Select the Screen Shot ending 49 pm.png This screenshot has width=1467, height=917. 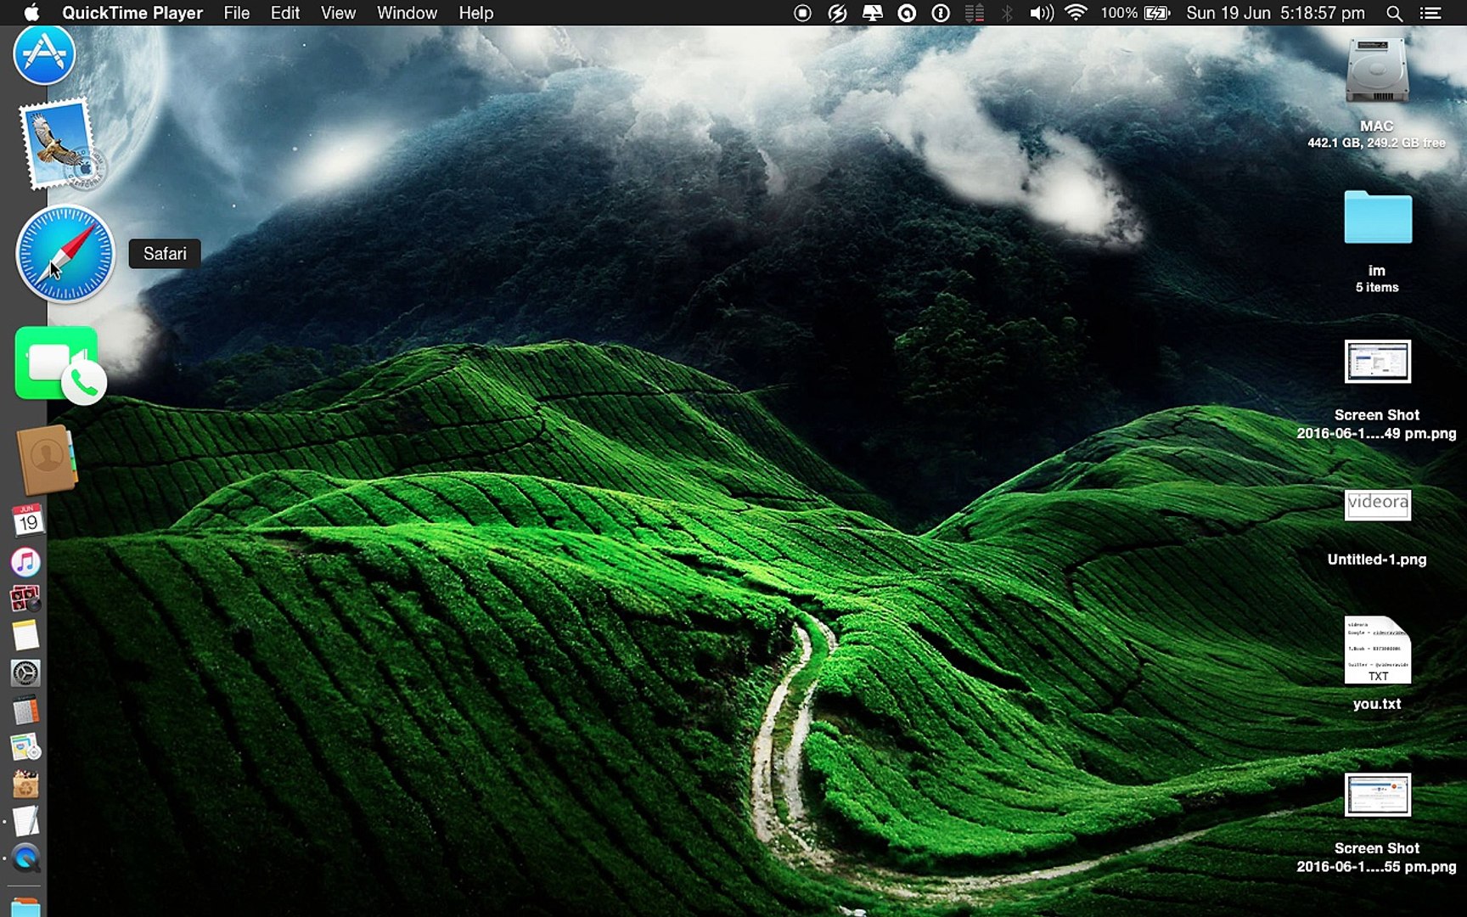coord(1377,362)
